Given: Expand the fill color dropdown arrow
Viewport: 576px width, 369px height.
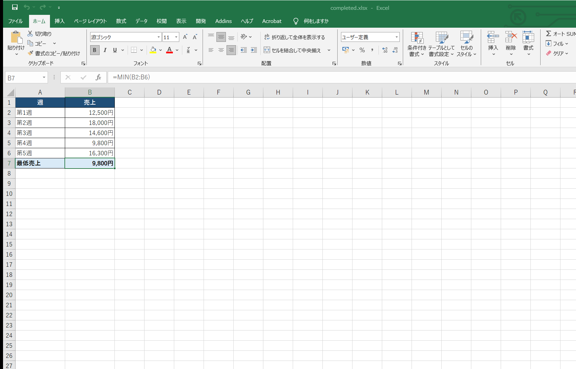Looking at the screenshot, I should tap(161, 50).
